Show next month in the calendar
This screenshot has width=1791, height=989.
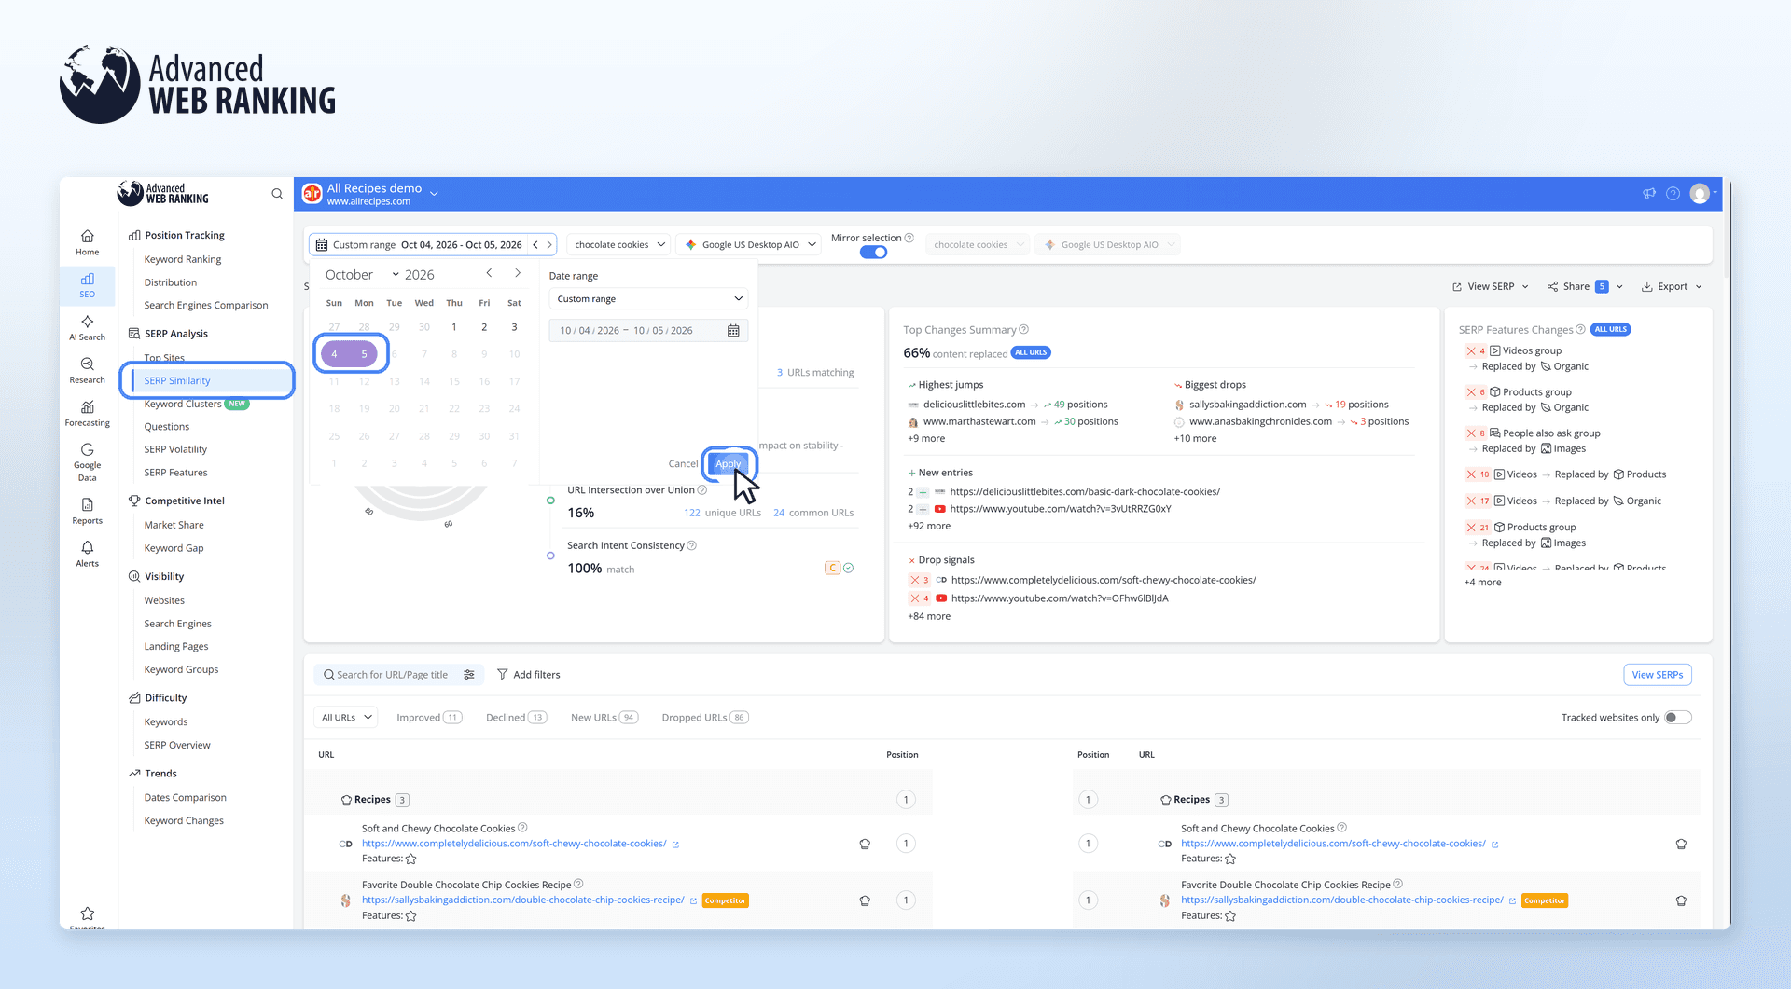(x=518, y=273)
